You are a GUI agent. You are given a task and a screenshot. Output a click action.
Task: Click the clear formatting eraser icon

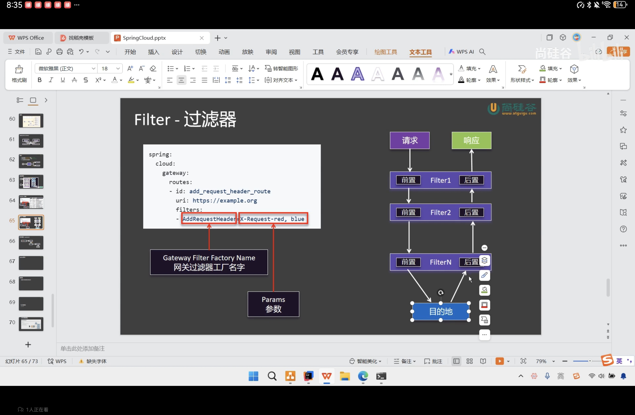pyautogui.click(x=153, y=68)
